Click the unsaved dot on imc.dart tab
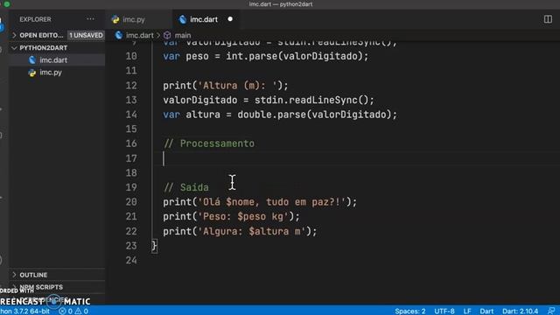Image resolution: width=560 pixels, height=315 pixels. (230, 19)
